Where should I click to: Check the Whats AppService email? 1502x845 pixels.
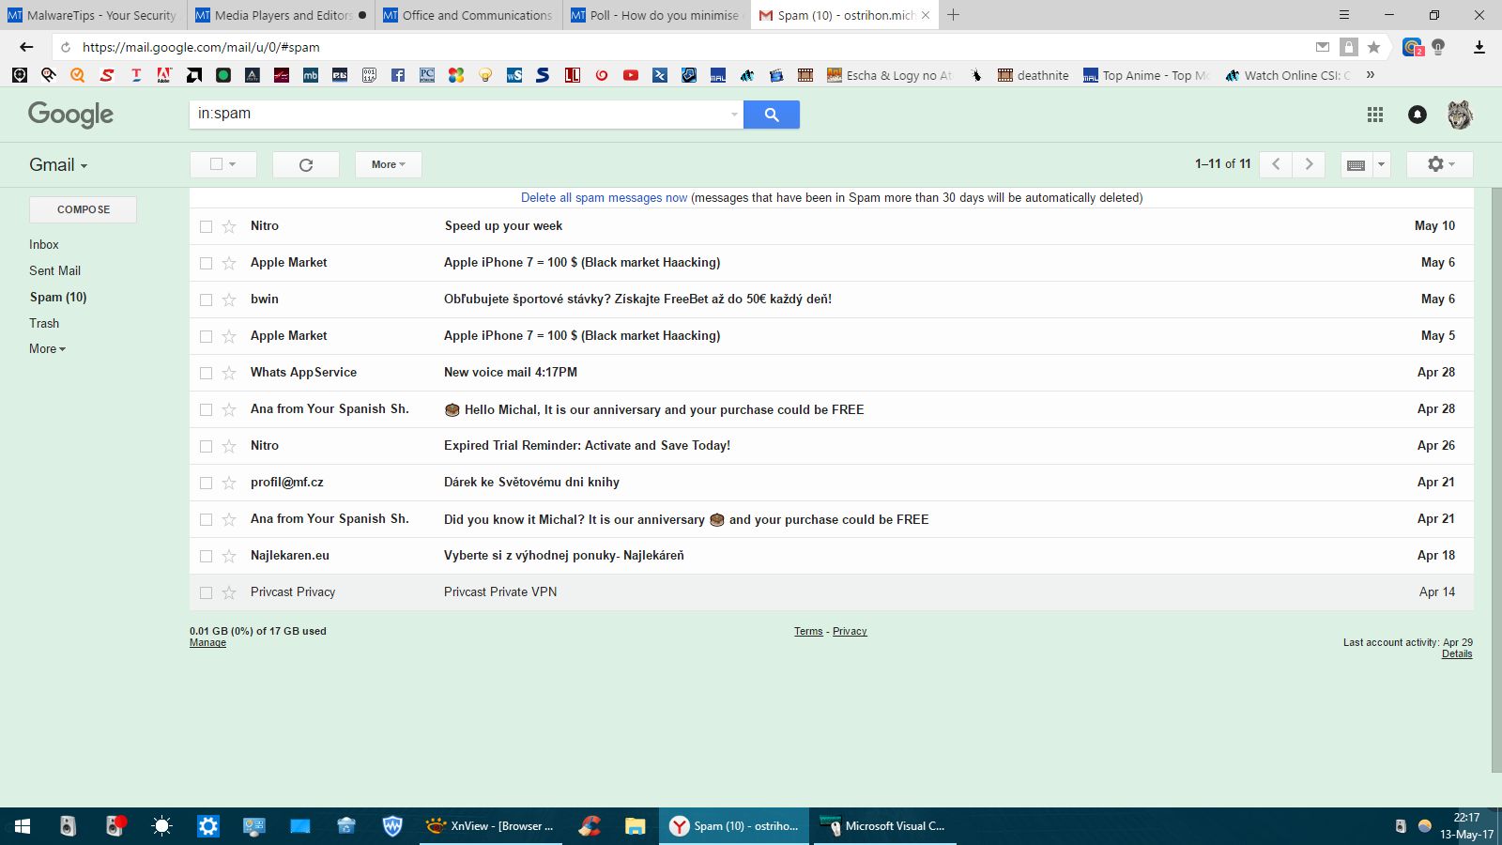(x=206, y=373)
